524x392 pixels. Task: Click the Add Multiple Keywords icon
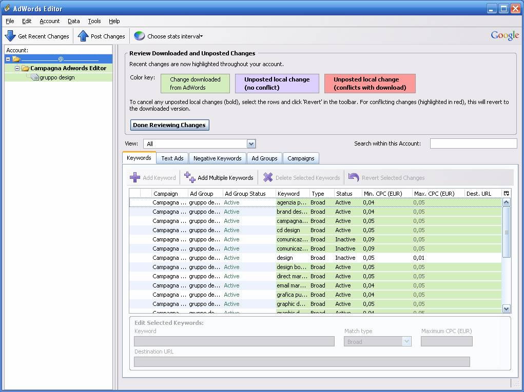click(190, 177)
